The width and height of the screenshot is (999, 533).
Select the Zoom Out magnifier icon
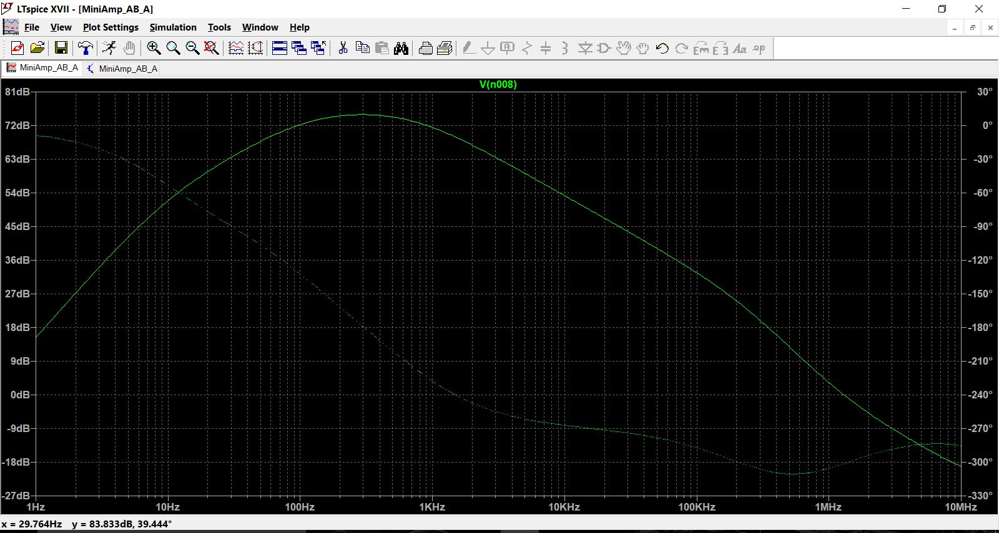tap(192, 48)
